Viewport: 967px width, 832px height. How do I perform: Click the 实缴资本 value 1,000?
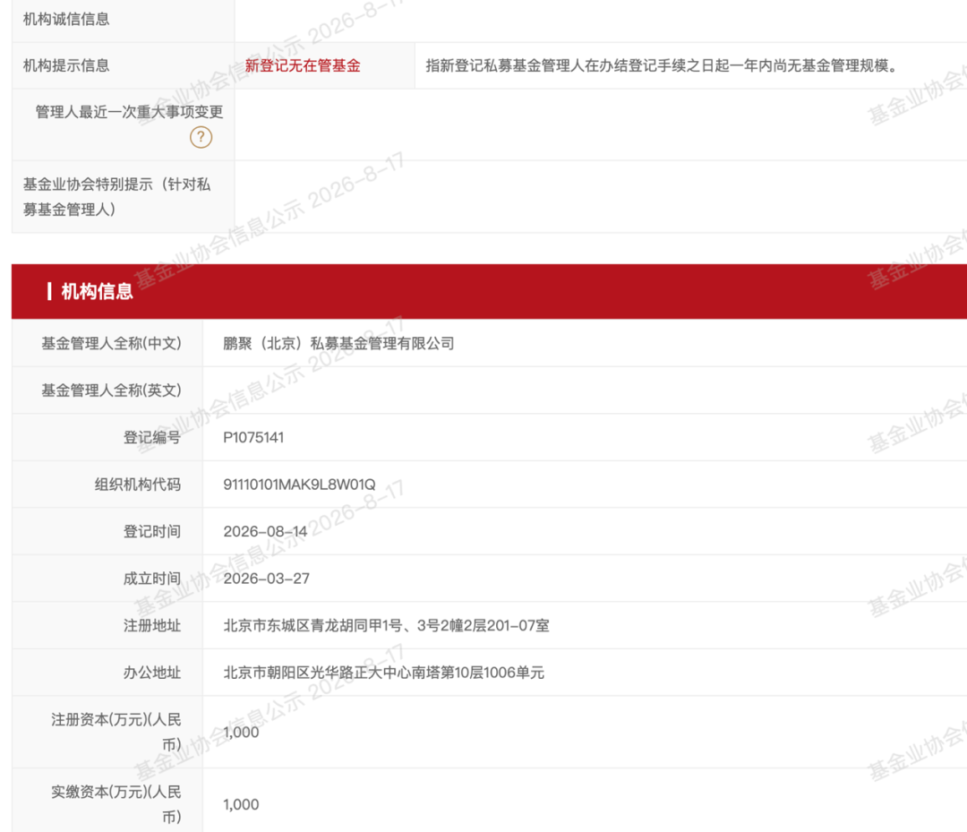(241, 804)
